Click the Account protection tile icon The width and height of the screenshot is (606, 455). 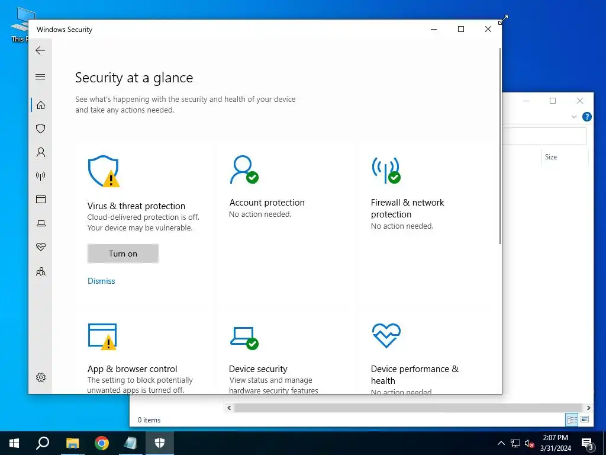(x=244, y=169)
